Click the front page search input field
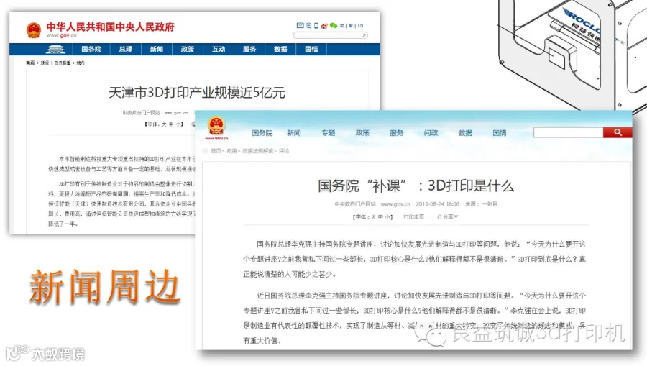Screen dimensions: 647x366 tap(568, 132)
